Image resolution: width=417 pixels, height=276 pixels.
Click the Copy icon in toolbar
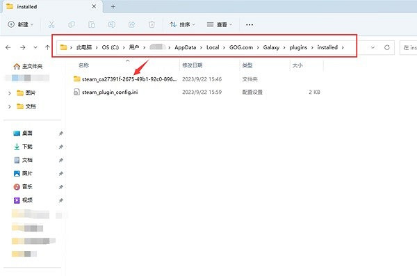tap(72, 24)
